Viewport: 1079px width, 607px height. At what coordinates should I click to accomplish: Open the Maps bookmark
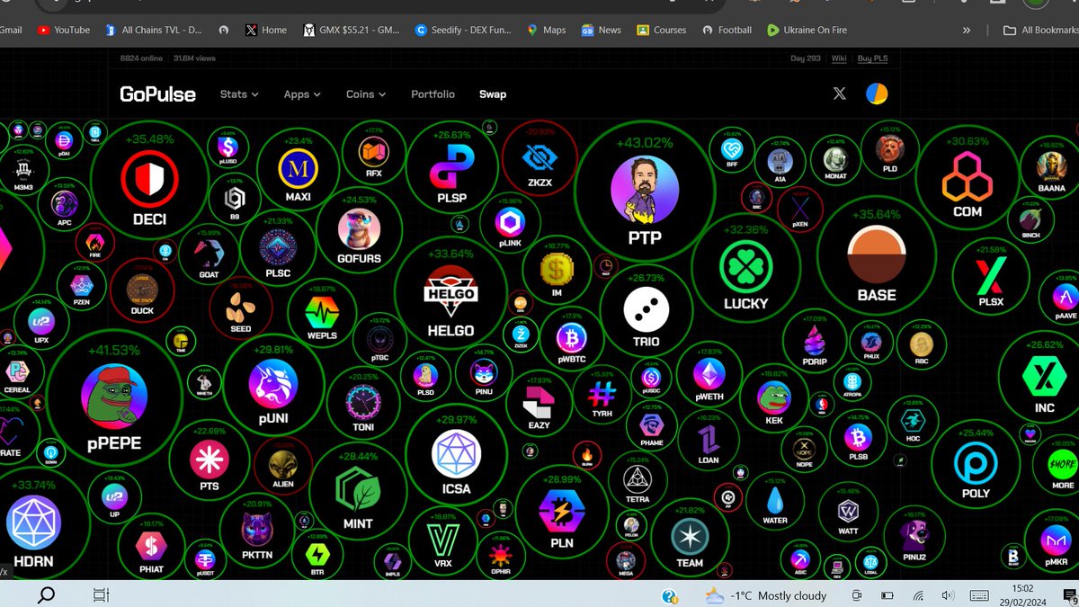547,30
